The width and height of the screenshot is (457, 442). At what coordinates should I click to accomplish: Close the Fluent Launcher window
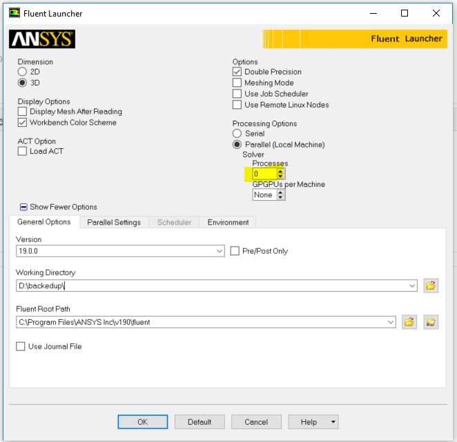pyautogui.click(x=436, y=13)
